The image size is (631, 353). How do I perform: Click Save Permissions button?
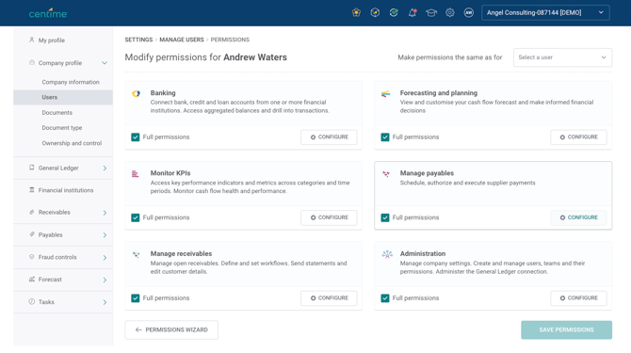(x=566, y=329)
